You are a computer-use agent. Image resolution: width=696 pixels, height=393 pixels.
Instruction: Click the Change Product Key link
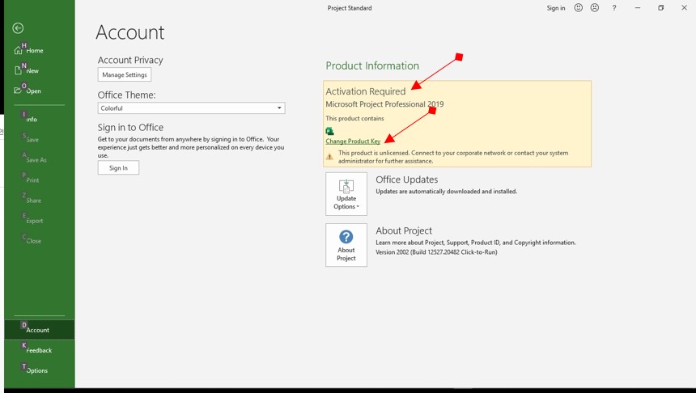tap(353, 141)
